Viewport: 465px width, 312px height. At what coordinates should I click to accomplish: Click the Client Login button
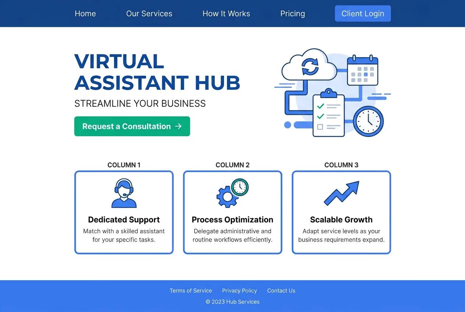pos(363,13)
